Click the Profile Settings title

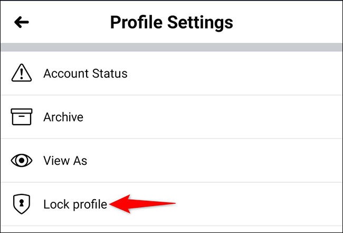[x=171, y=23]
